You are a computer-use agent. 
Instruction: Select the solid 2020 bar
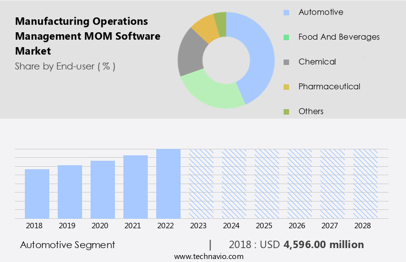(102, 190)
